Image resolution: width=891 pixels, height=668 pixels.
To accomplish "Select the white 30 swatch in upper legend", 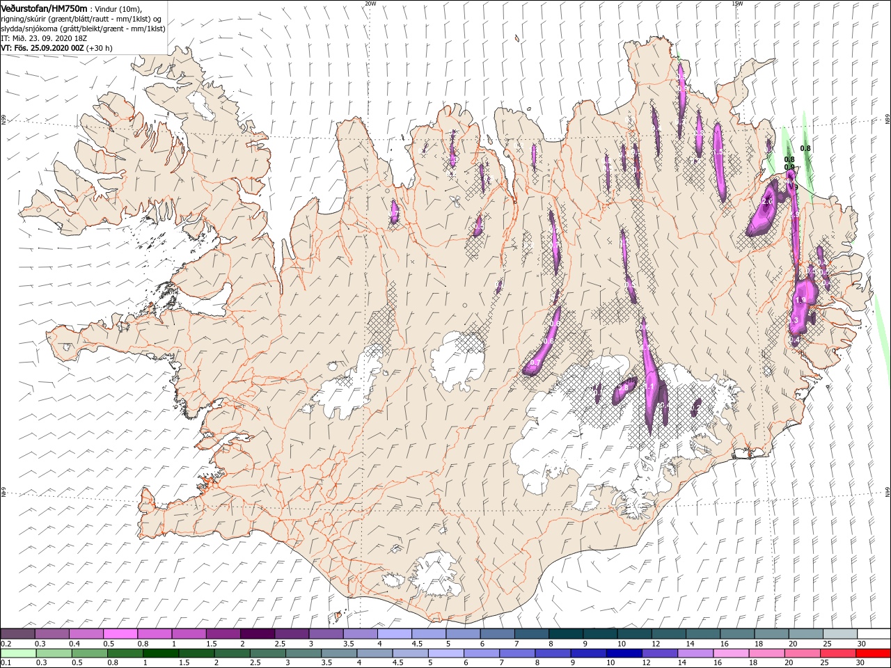I will pos(873,634).
